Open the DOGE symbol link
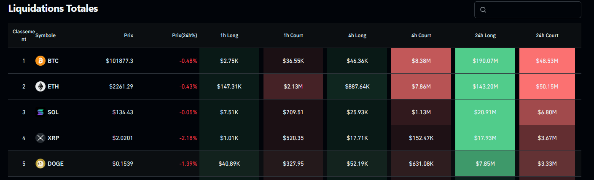Image resolution: width=594 pixels, height=180 pixels. tap(56, 164)
